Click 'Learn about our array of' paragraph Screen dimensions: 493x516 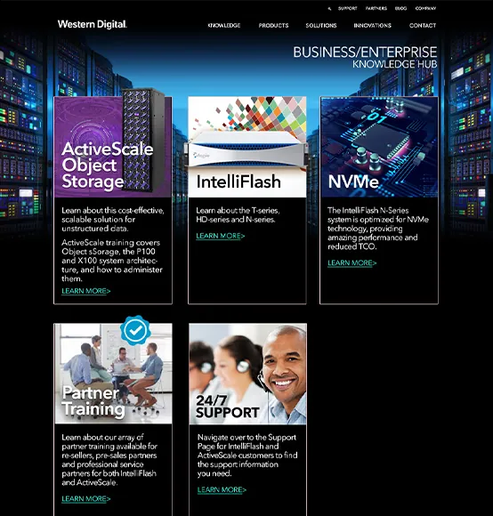[x=109, y=460]
